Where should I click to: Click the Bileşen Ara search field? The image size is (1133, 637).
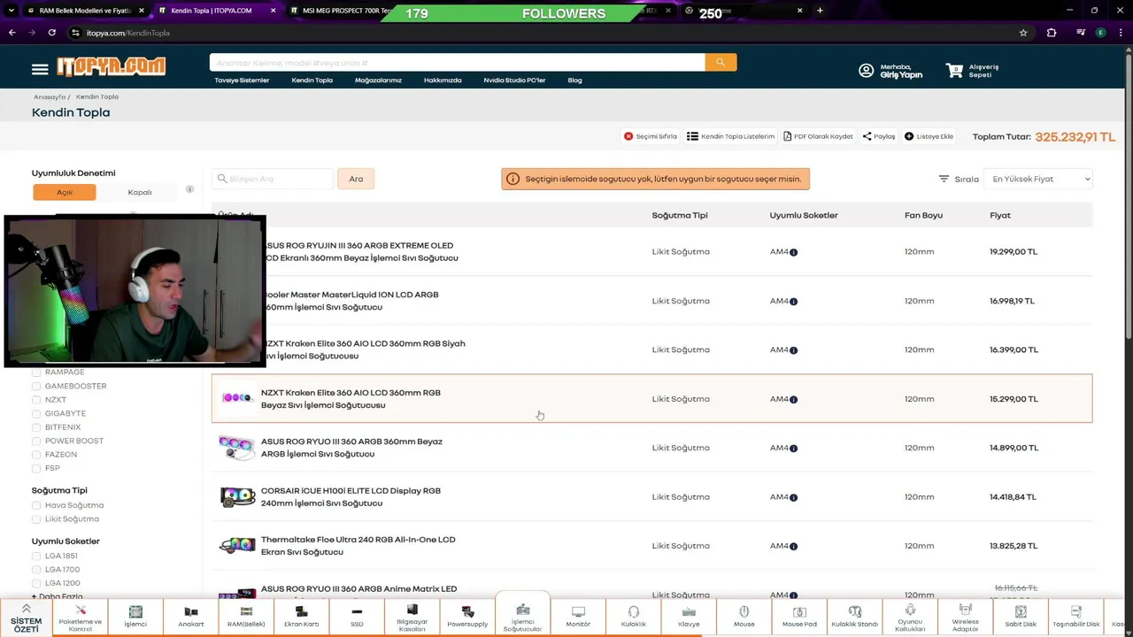(x=273, y=179)
